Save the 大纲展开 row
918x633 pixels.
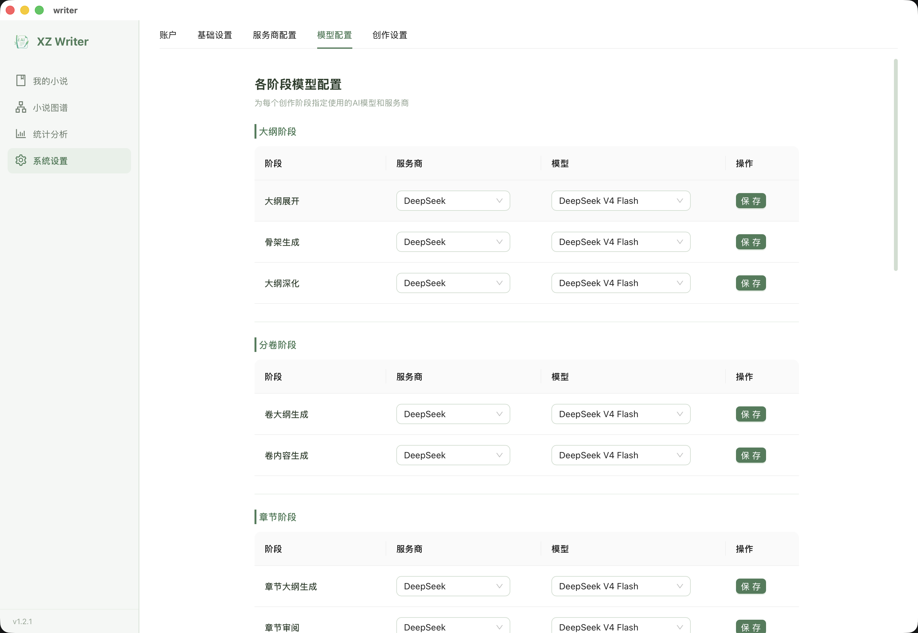[751, 201]
